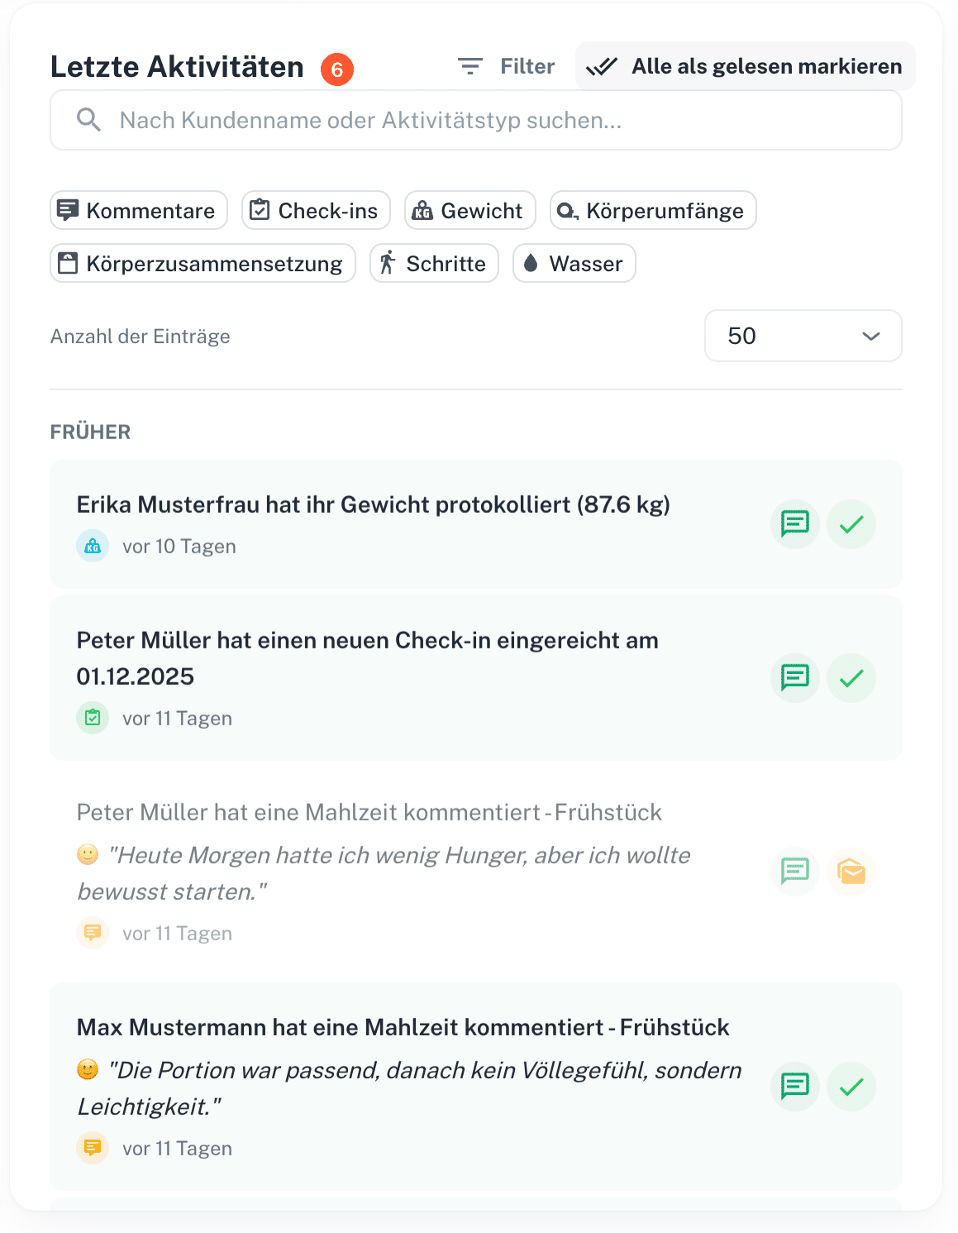Toggle the Kommentare filter chip
Screen dimensions: 958x1233
(x=139, y=211)
